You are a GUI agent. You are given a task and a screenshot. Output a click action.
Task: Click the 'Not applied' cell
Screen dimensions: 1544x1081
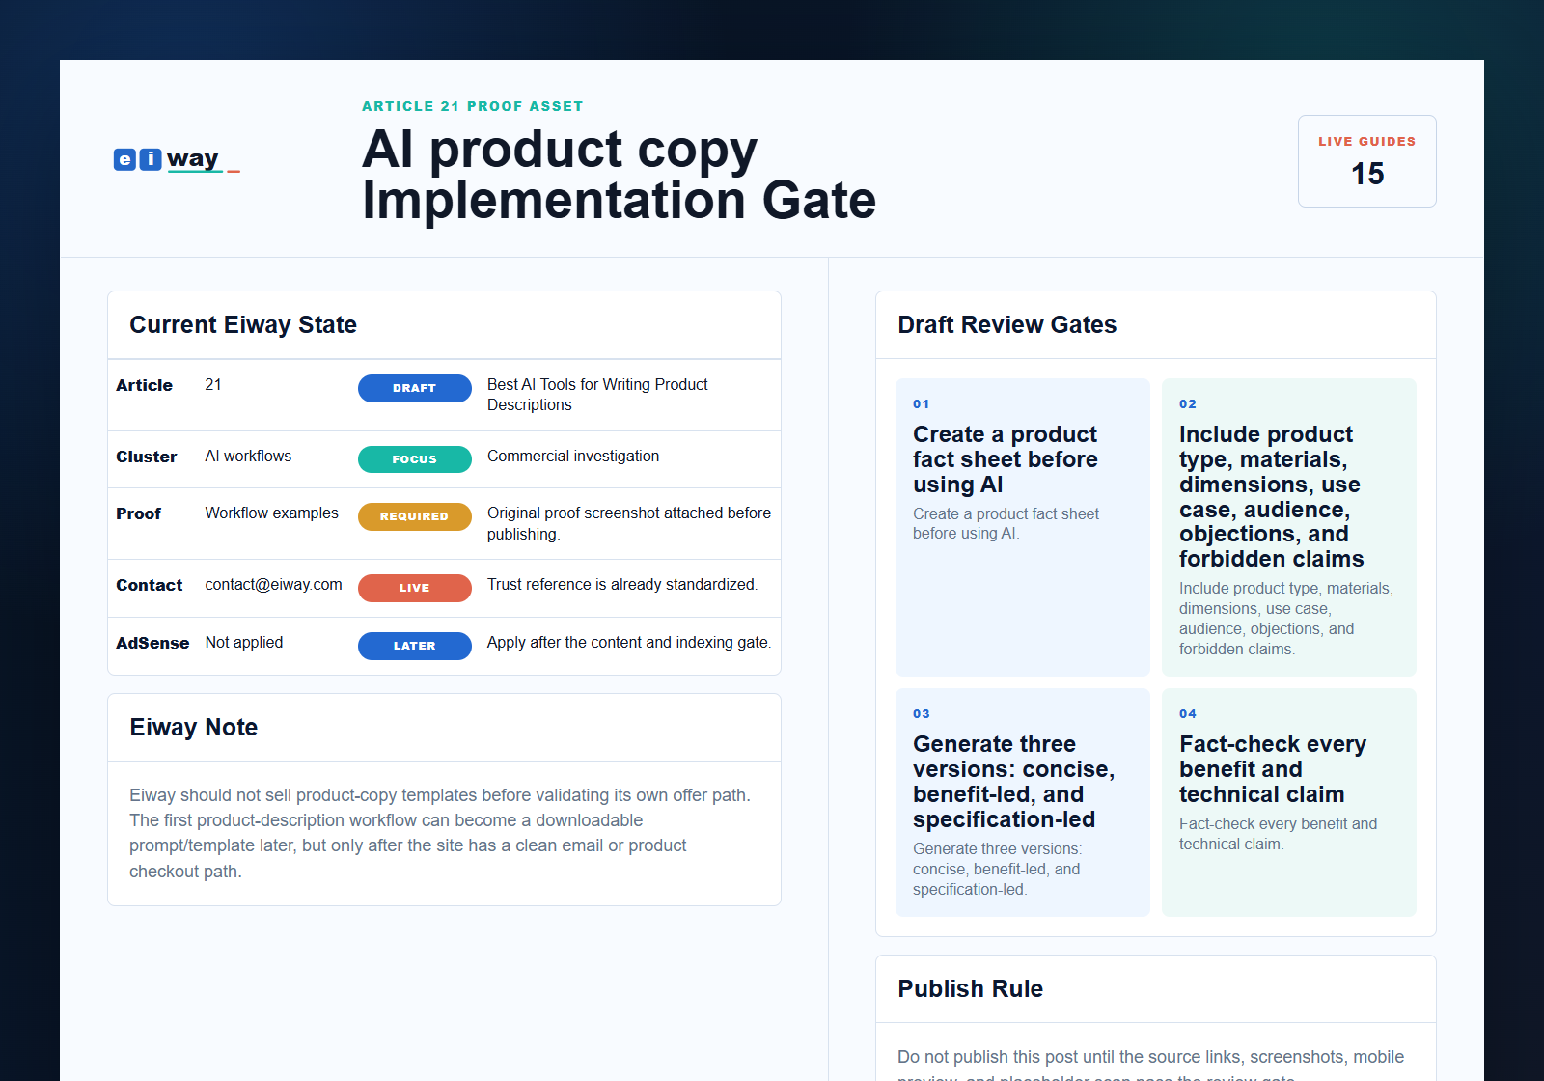point(243,642)
